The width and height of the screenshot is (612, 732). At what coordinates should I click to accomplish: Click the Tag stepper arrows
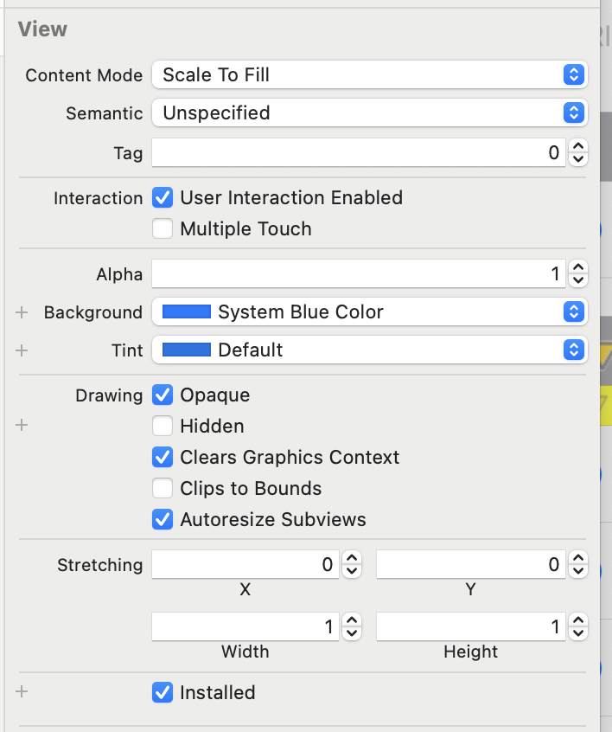(x=578, y=153)
